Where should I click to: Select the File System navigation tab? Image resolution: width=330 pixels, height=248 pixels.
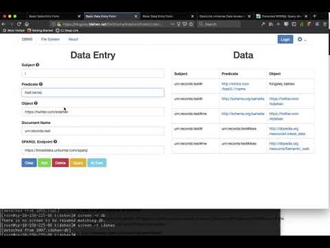pyautogui.click(x=50, y=39)
